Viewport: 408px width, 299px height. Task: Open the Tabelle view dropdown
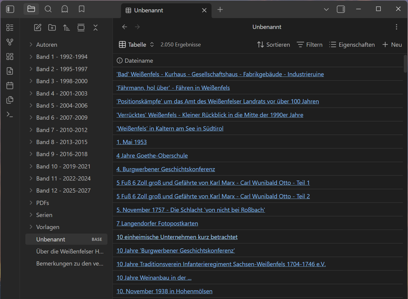[x=136, y=45]
